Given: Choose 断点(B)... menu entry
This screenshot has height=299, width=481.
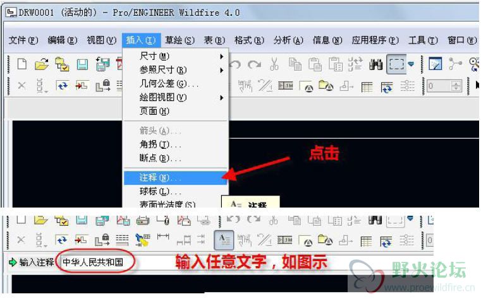Looking at the screenshot, I should pyautogui.click(x=175, y=158).
